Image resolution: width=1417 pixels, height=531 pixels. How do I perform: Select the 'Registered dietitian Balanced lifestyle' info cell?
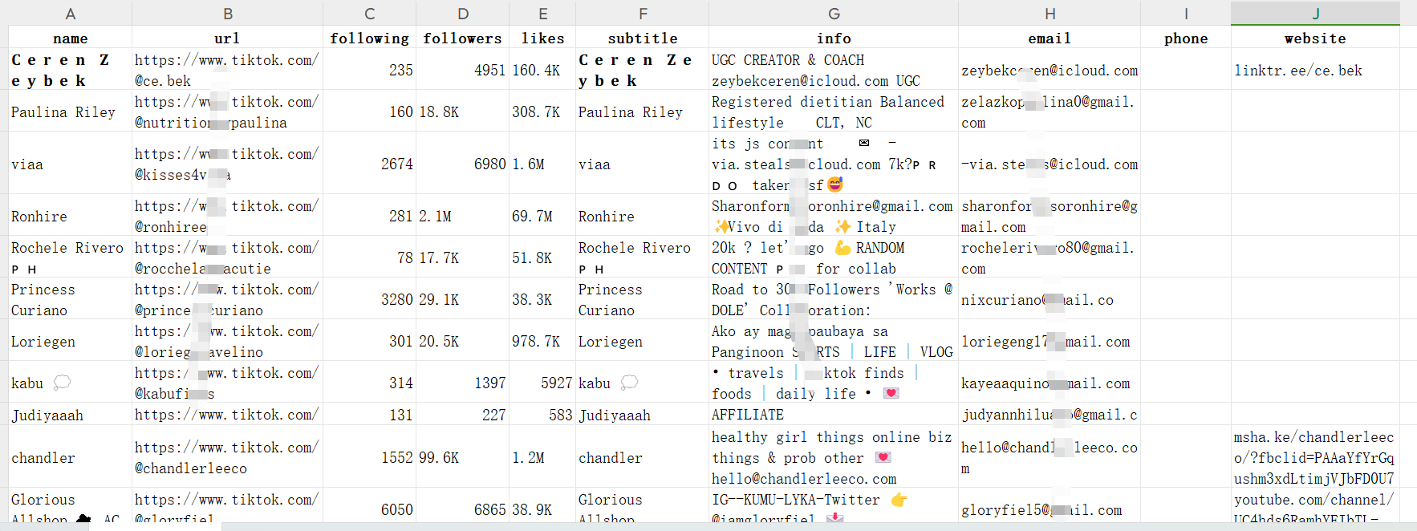pos(834,111)
